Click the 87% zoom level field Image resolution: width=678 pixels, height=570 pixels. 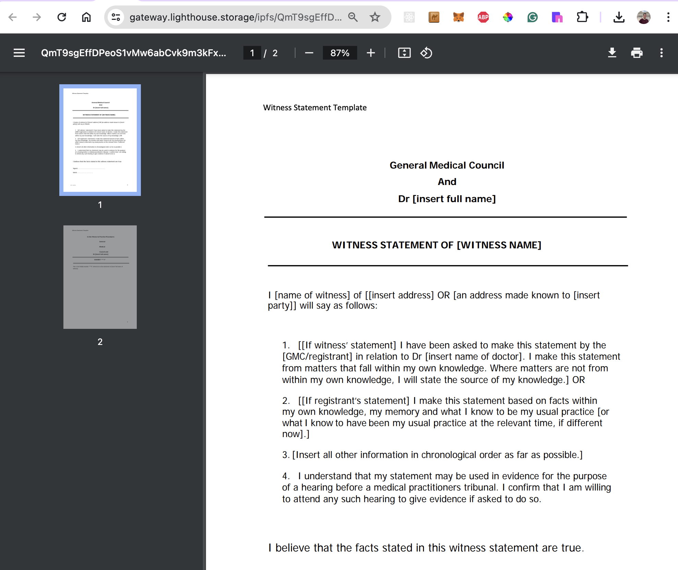point(339,53)
